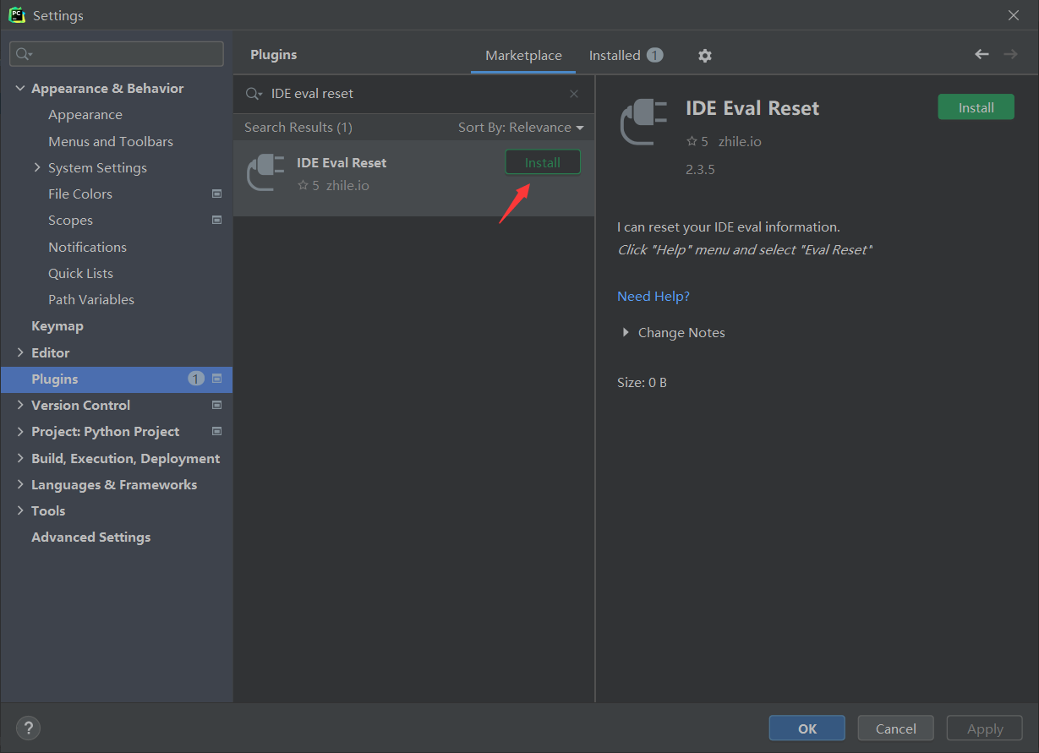Go back with the left arrow icon
Viewport: 1039px width, 753px height.
coord(982,54)
